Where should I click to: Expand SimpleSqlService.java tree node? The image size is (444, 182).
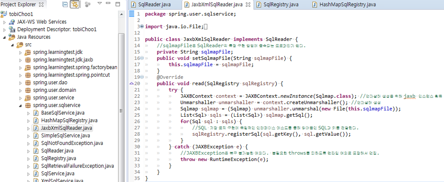click(x=29, y=136)
